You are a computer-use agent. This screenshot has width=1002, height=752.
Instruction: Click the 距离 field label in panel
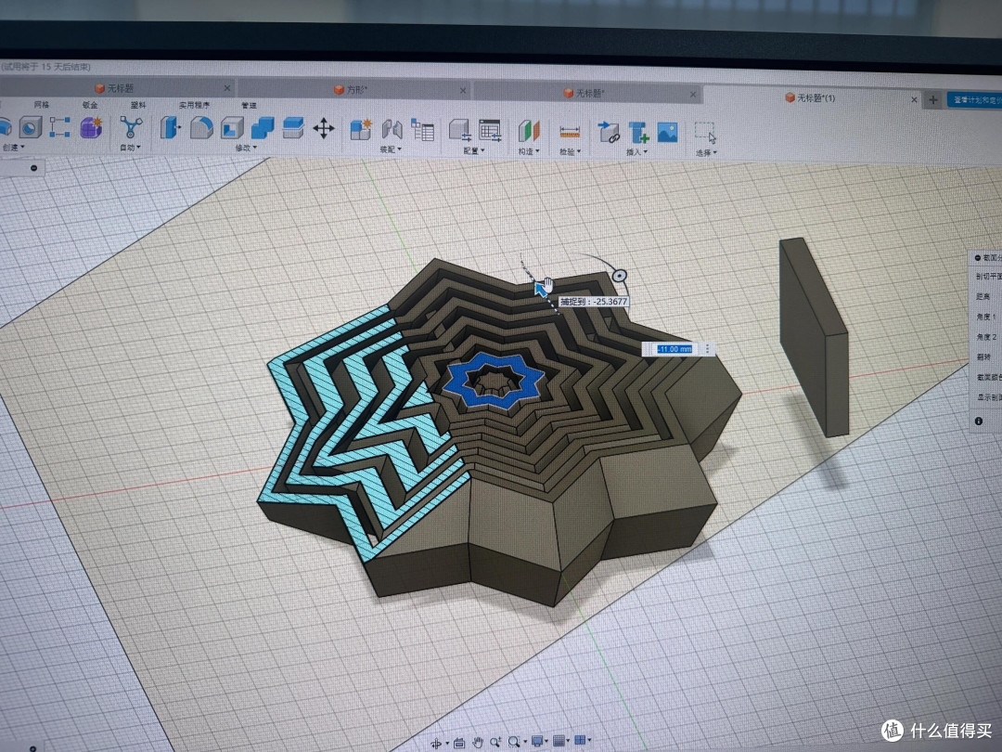(x=983, y=296)
